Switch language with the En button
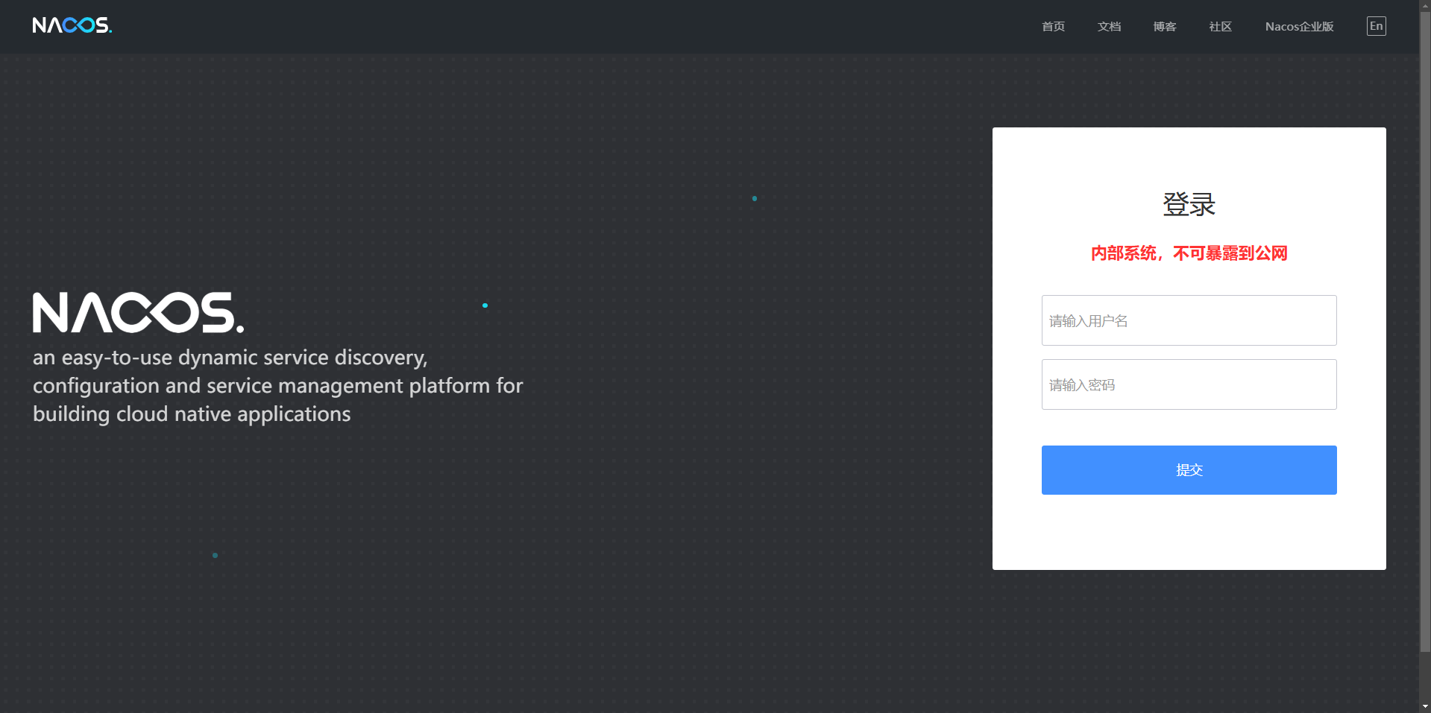1431x713 pixels. pos(1376,26)
